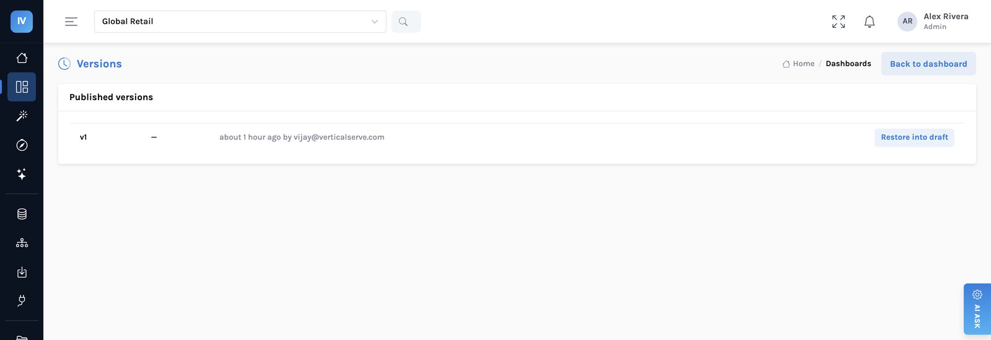Click the IV app logo
Image resolution: width=991 pixels, height=340 pixels.
click(x=22, y=21)
